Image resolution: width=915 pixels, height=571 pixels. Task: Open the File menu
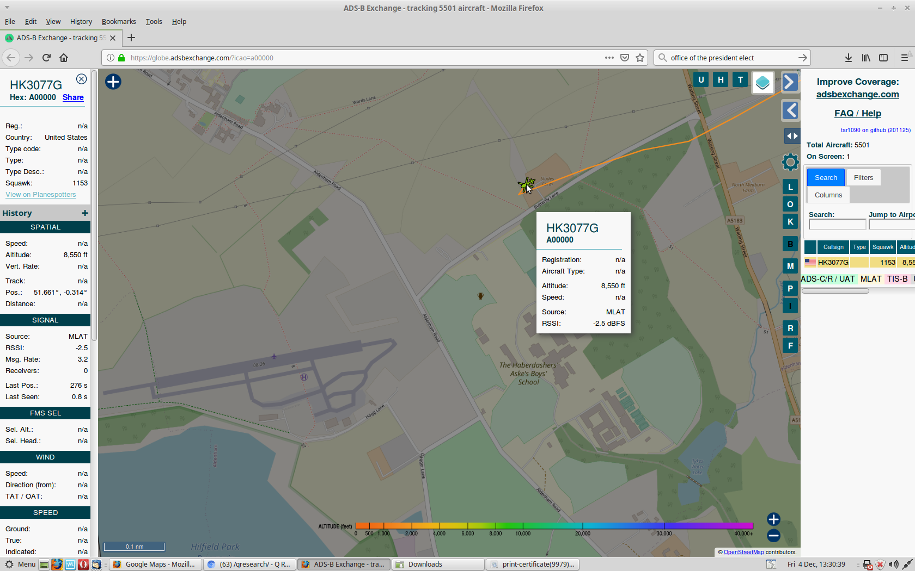10,22
